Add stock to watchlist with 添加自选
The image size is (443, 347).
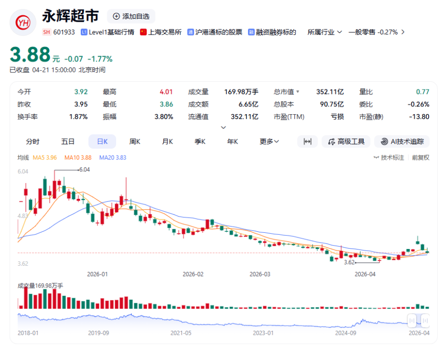click(131, 16)
